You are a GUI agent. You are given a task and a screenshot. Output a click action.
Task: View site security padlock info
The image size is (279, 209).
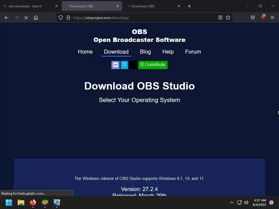tap(68, 18)
